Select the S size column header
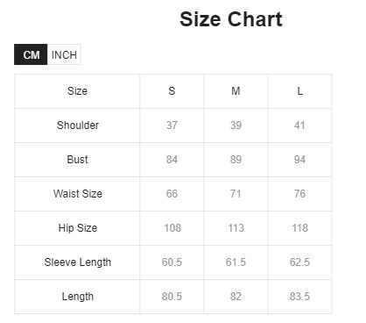 (x=172, y=91)
